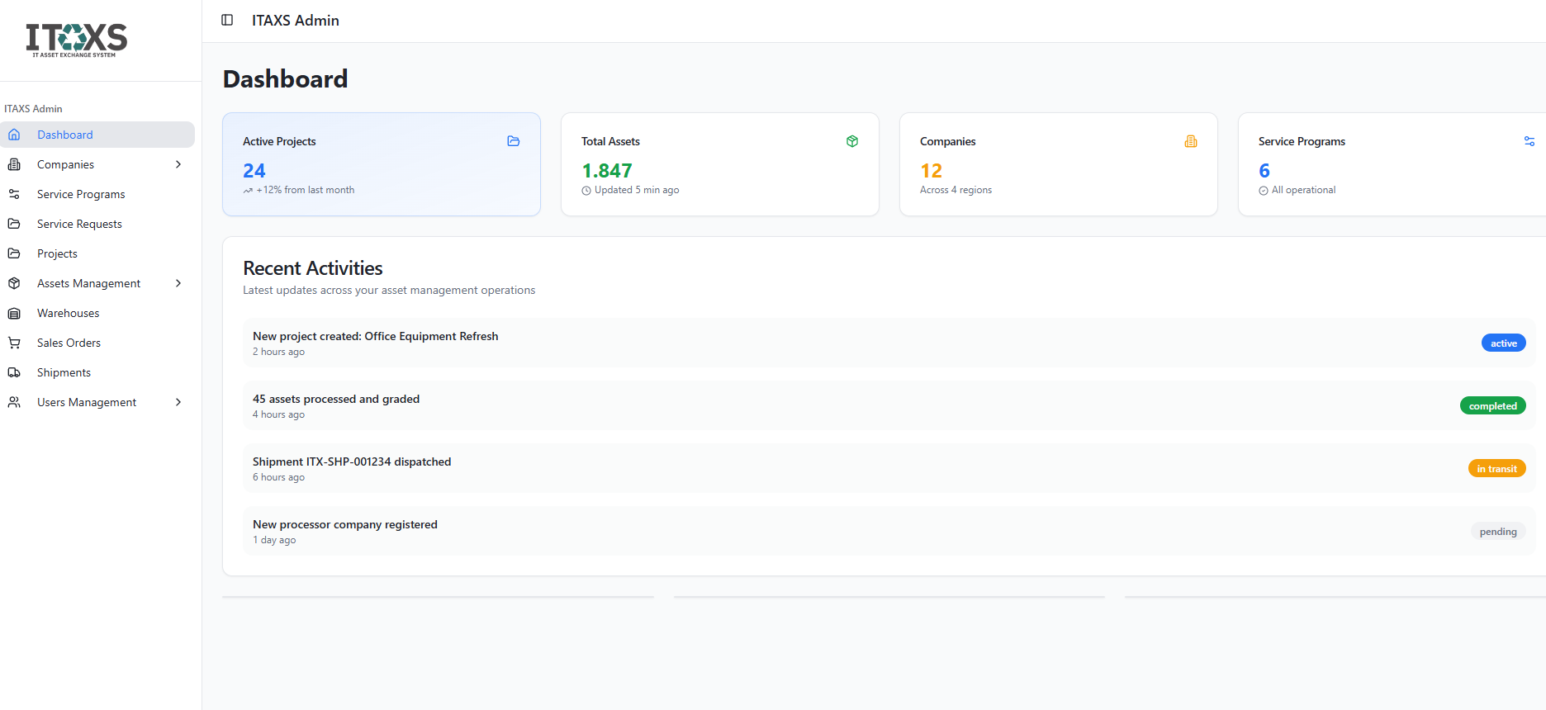1546x710 pixels.
Task: Click ITAXS Admin title in top bar
Action: coord(296,21)
